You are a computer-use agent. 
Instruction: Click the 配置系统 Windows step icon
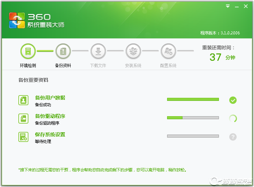(x=168, y=51)
